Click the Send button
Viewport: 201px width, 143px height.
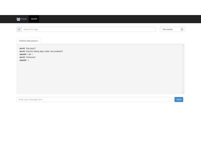pos(179,100)
